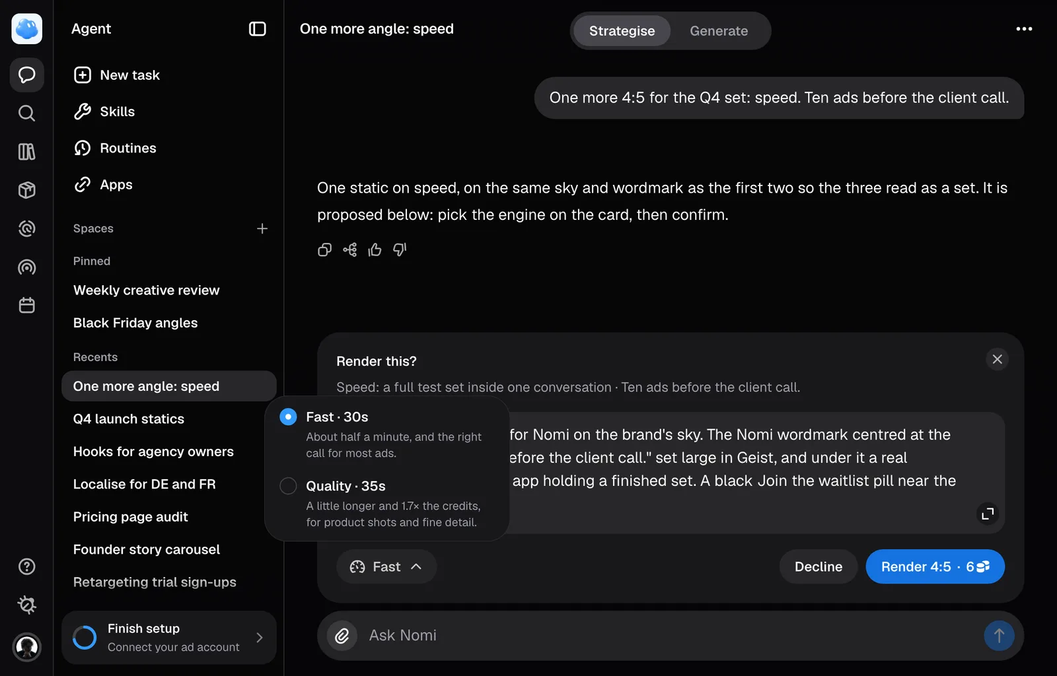This screenshot has height=676, width=1057.
Task: Open the settings gear icon in the rail
Action: pos(27,605)
